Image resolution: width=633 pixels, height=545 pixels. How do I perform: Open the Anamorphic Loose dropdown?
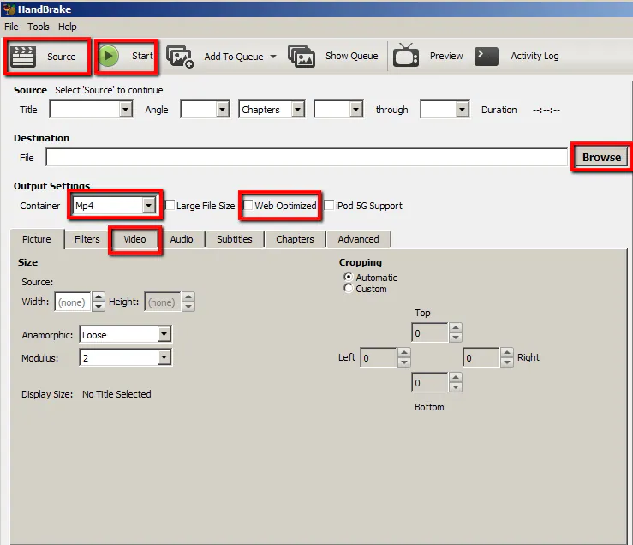coord(164,334)
